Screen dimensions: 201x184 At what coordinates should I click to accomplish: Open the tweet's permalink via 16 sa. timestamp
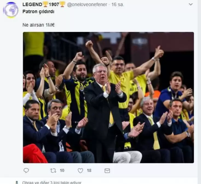pyautogui.click(x=118, y=5)
